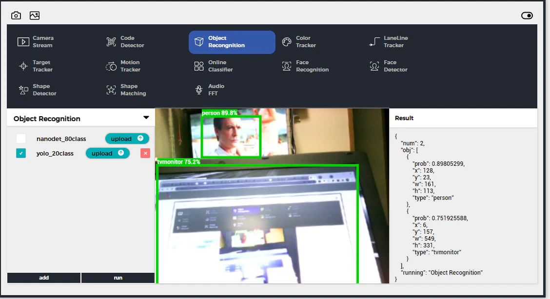Click the Motion Tracker icon
The image size is (550, 299).
coord(111,66)
